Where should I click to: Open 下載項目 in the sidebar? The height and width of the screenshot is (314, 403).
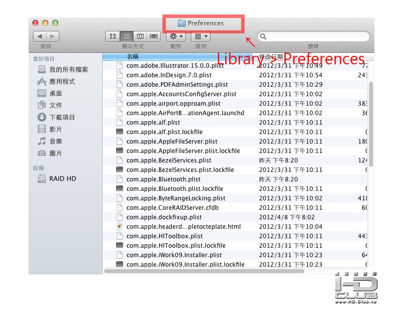pyautogui.click(x=56, y=117)
